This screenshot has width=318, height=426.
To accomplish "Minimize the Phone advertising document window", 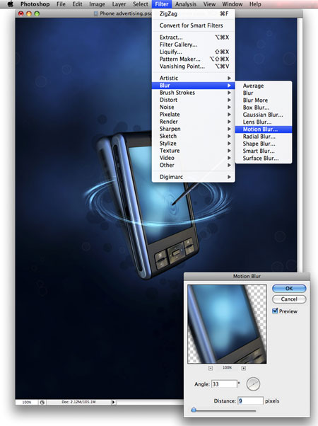I will pos(29,13).
